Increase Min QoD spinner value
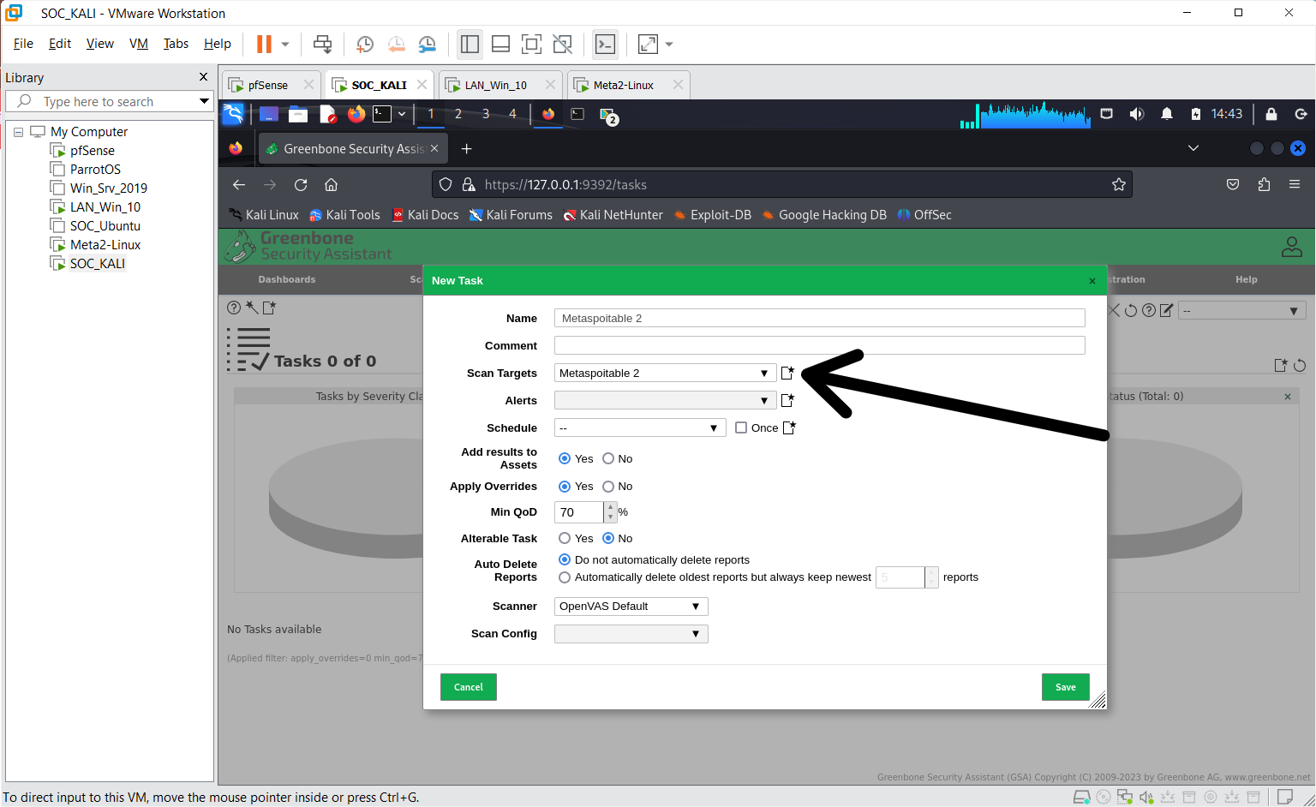Image resolution: width=1316 pixels, height=807 pixels. [x=610, y=507]
